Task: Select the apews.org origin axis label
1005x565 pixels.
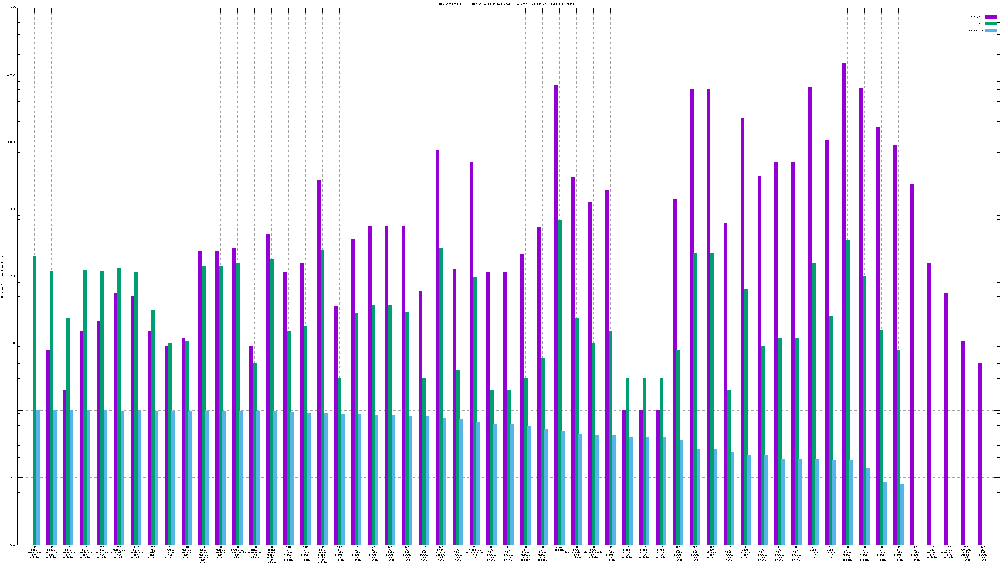Action: pyautogui.click(x=932, y=552)
